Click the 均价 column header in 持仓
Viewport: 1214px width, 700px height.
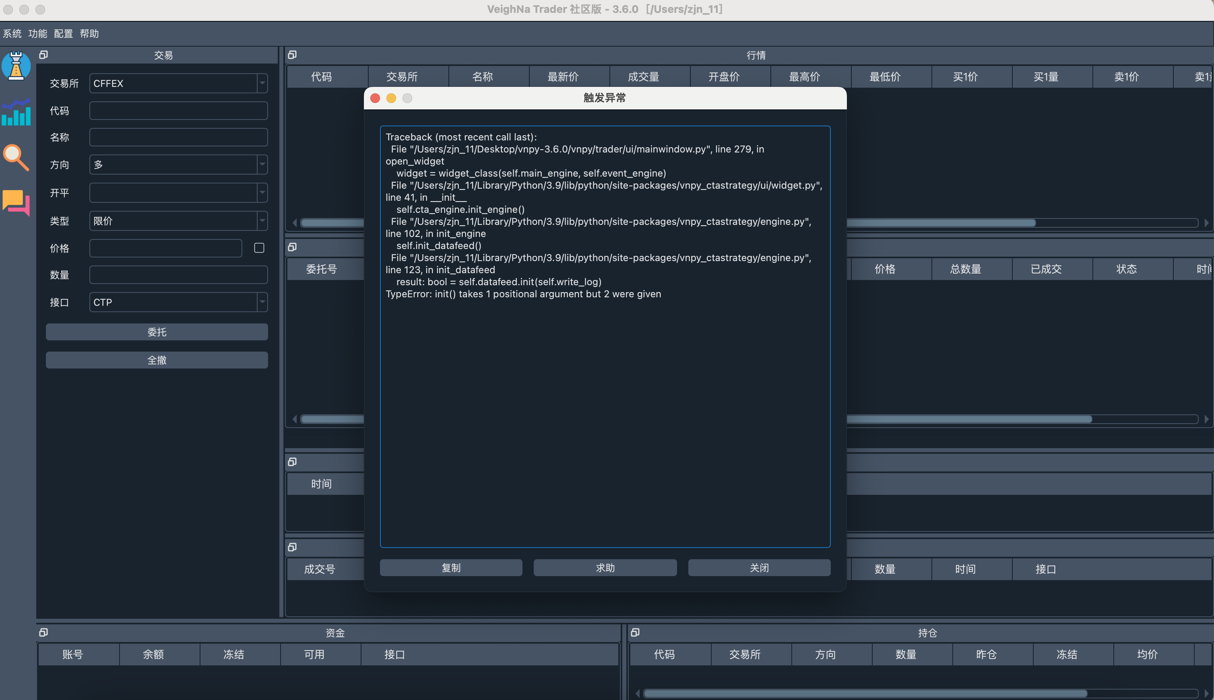coord(1147,654)
